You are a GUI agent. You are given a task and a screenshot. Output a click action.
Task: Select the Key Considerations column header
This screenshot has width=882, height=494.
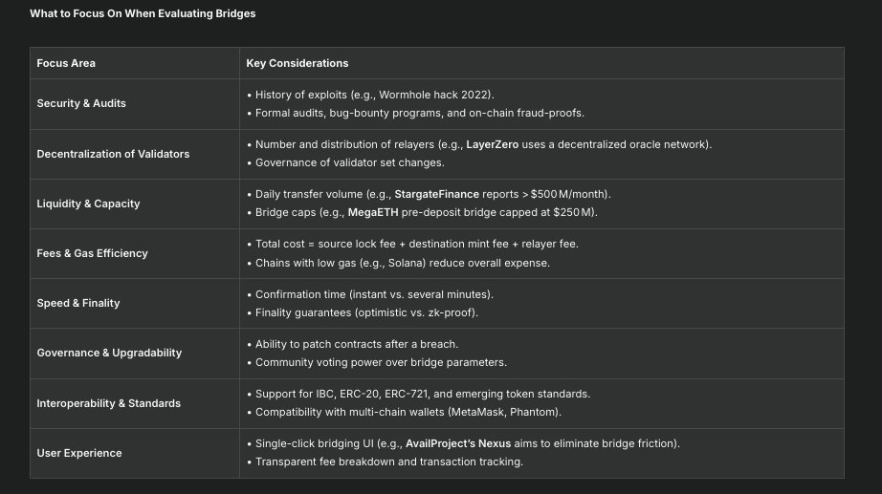(297, 63)
